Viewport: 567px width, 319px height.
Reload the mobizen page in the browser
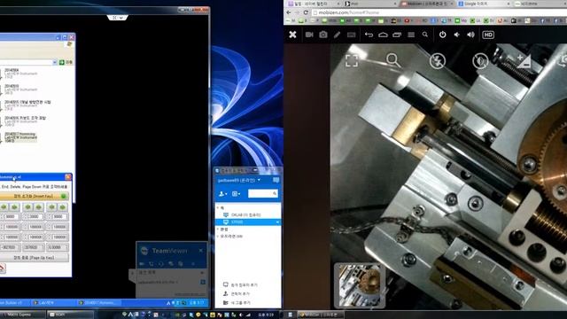click(306, 12)
